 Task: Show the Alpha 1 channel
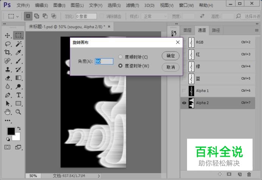pos(184,91)
